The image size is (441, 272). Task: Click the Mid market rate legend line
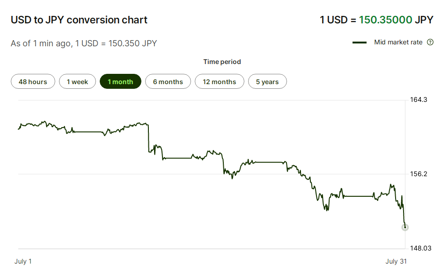coord(360,43)
